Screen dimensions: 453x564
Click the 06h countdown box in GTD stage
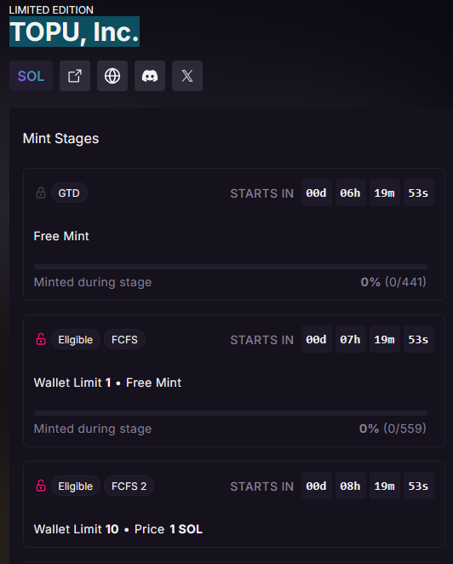[x=351, y=193]
